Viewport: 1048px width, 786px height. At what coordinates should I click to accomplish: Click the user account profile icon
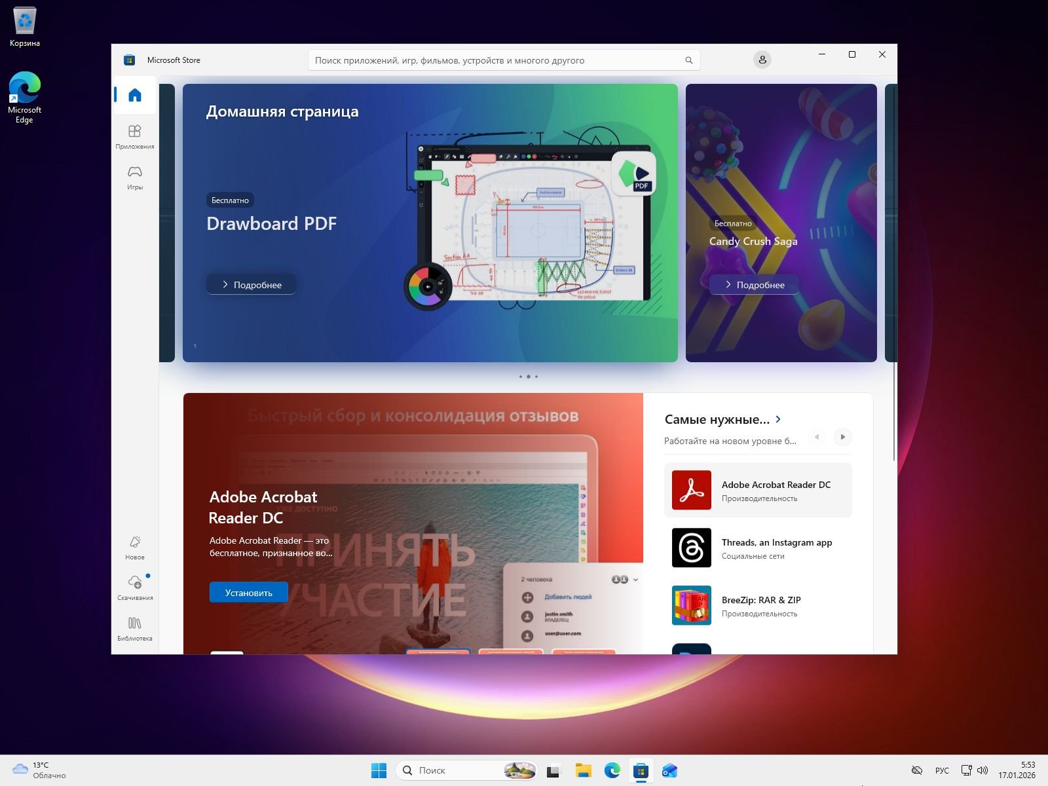[x=762, y=60]
